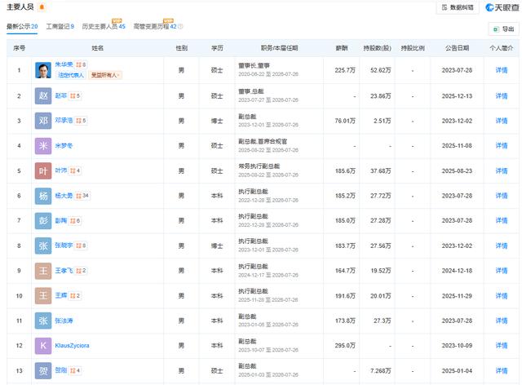Image resolution: width=522 pixels, height=385 pixels.
Task: Click the photo avatar of 朱华荣
Action: click(x=42, y=70)
